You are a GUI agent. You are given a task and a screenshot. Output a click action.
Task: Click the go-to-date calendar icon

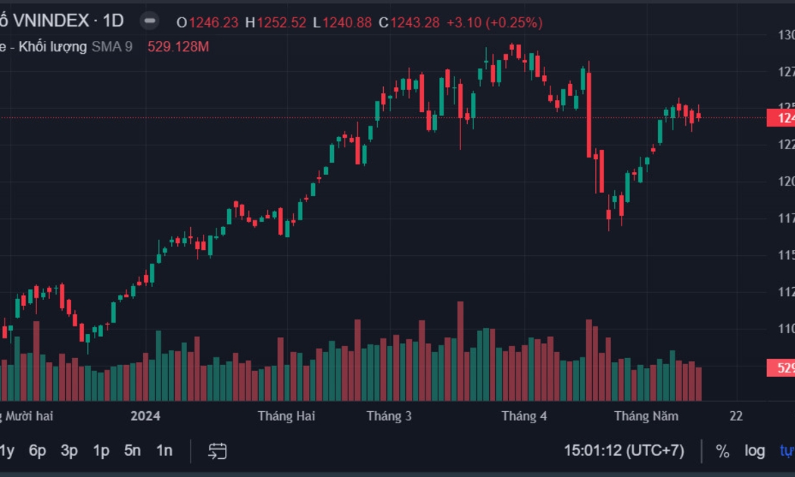[217, 451]
